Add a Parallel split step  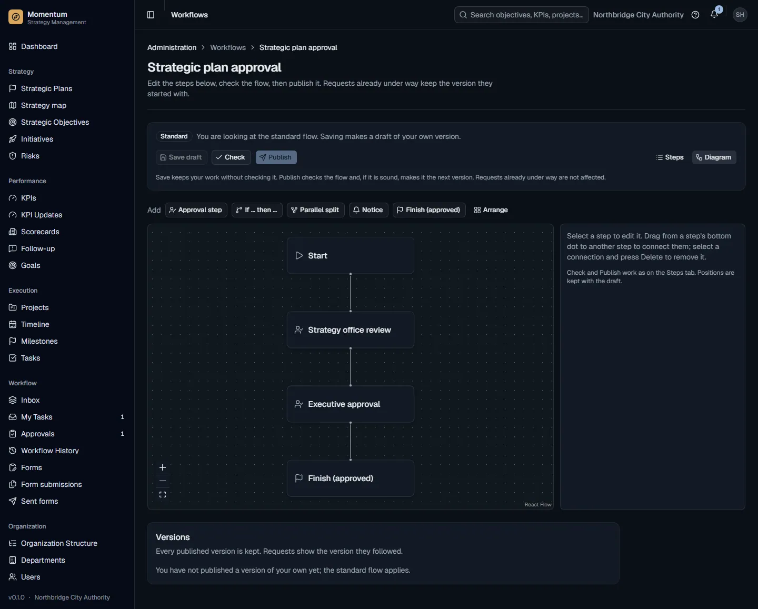point(316,210)
